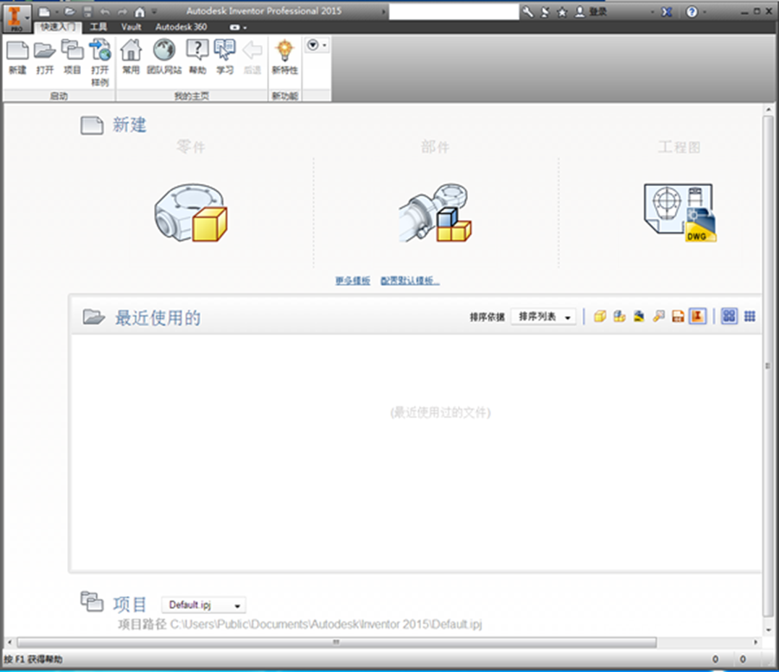Screen dimensions: 779x672
Task: Open the Communication Center satellite icon
Action: pos(545,12)
